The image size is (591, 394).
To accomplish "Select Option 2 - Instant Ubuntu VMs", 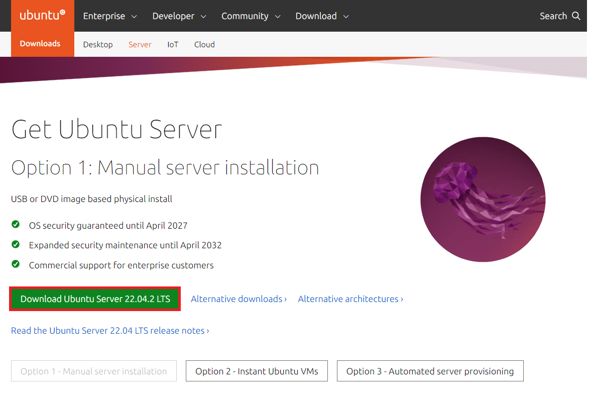I will (x=257, y=371).
